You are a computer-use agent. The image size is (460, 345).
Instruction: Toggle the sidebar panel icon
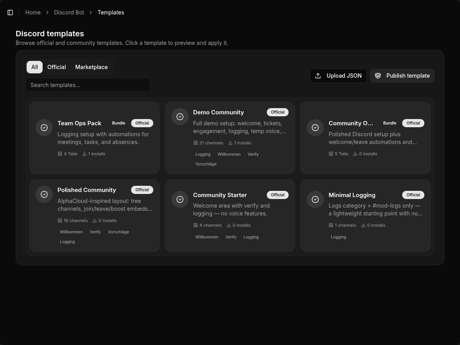[x=10, y=12]
